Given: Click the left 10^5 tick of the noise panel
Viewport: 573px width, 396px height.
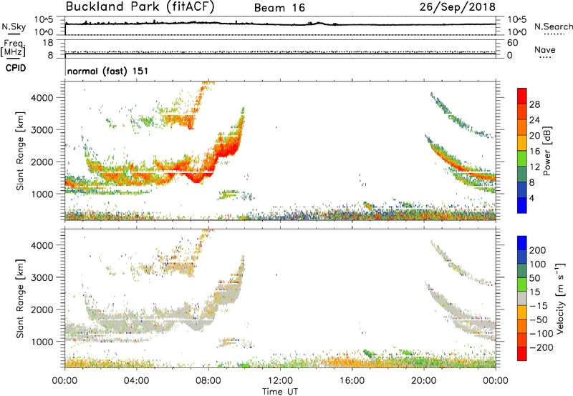Looking at the screenshot, I should click(x=44, y=19).
